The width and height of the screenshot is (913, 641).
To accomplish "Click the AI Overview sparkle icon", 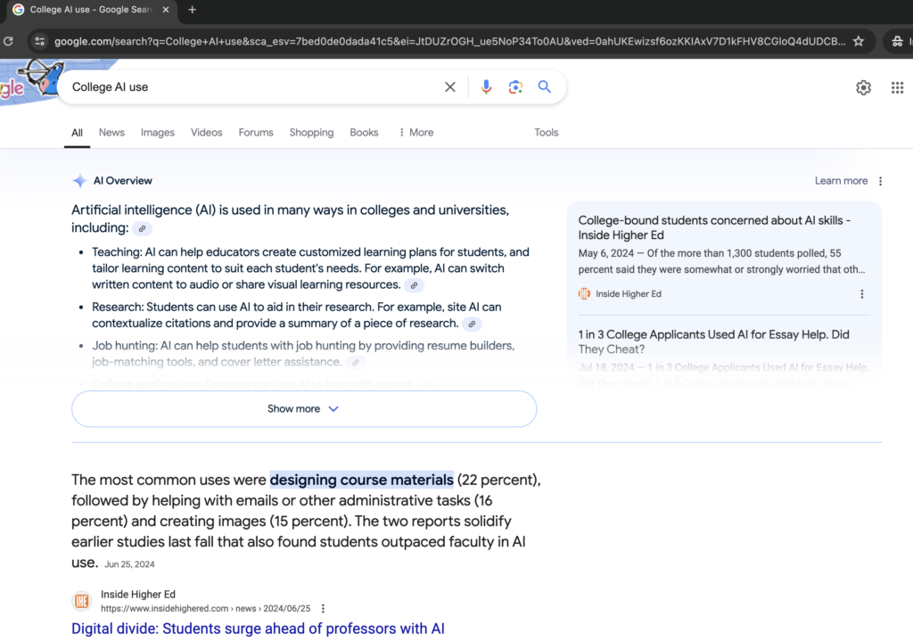I will coord(79,181).
